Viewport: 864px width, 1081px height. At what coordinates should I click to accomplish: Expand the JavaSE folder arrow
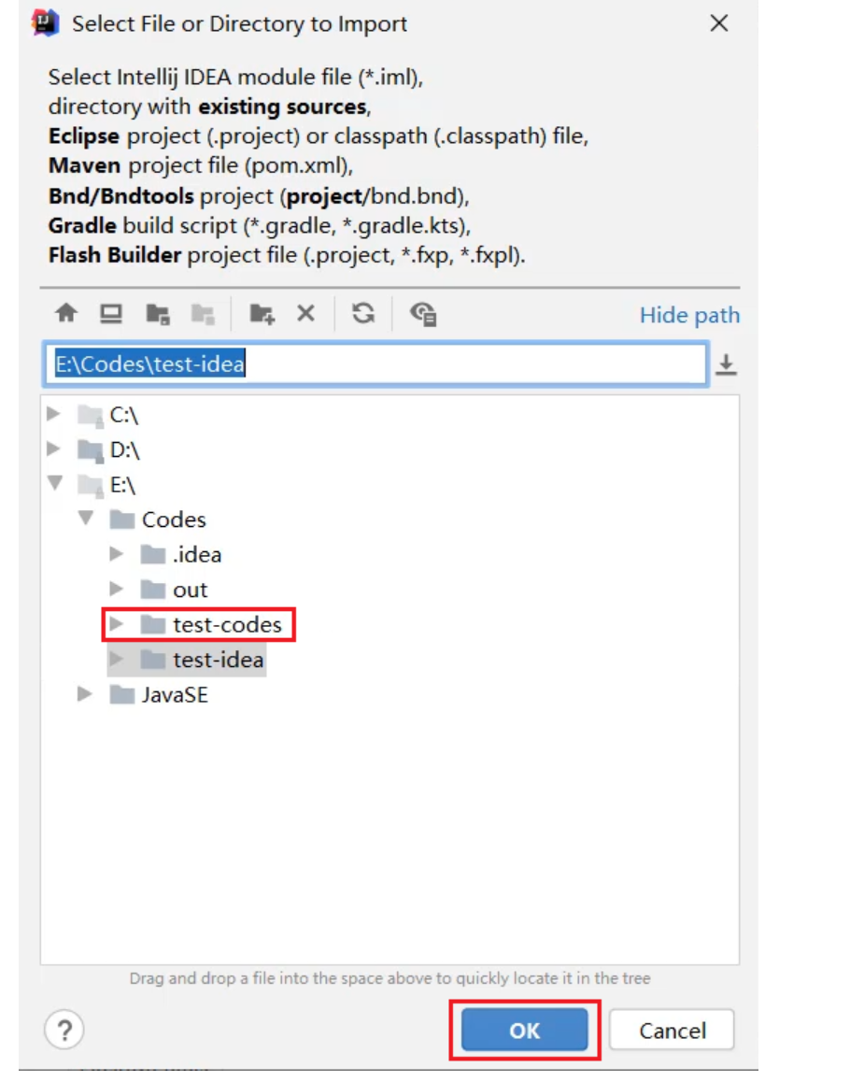(86, 694)
